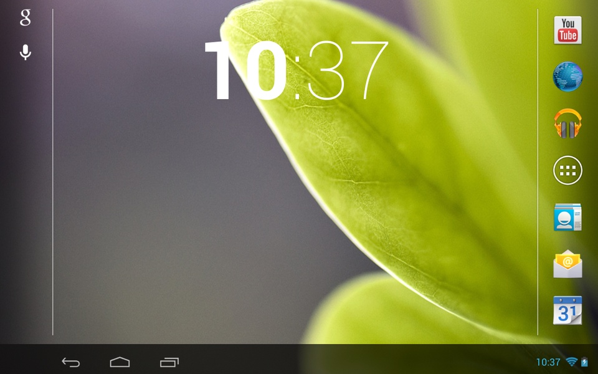Open the globe Browser app

click(x=567, y=77)
